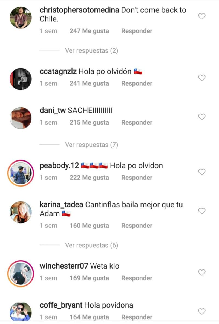
Task: Reply to the 'Don't come back to Chile' comment
Action: coord(137,31)
